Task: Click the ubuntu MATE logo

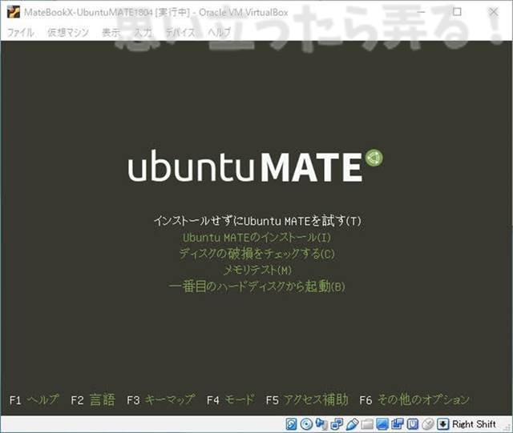Action: coord(255,166)
